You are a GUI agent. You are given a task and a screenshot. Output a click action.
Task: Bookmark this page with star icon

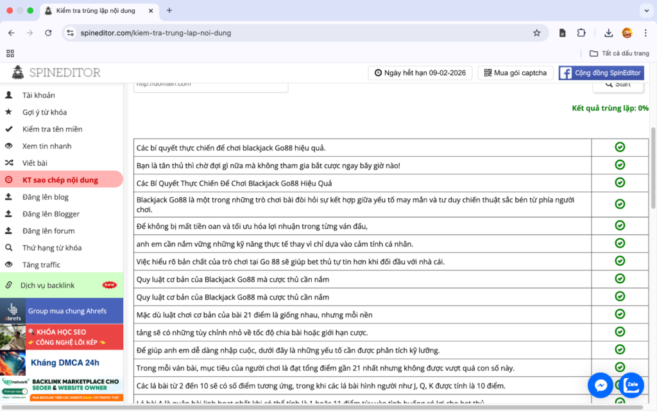536,33
